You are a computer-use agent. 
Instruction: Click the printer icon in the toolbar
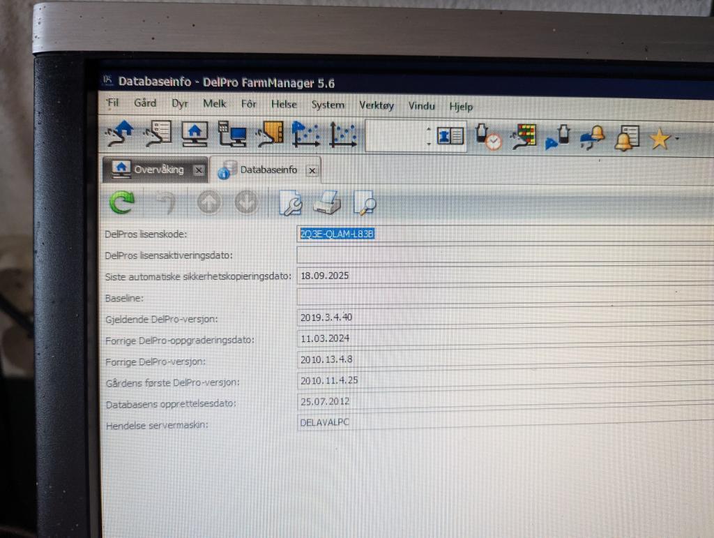pos(326,203)
